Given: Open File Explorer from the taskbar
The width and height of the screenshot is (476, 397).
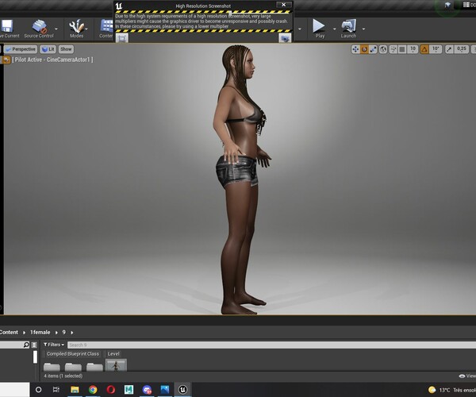Looking at the screenshot, I should click(75, 389).
